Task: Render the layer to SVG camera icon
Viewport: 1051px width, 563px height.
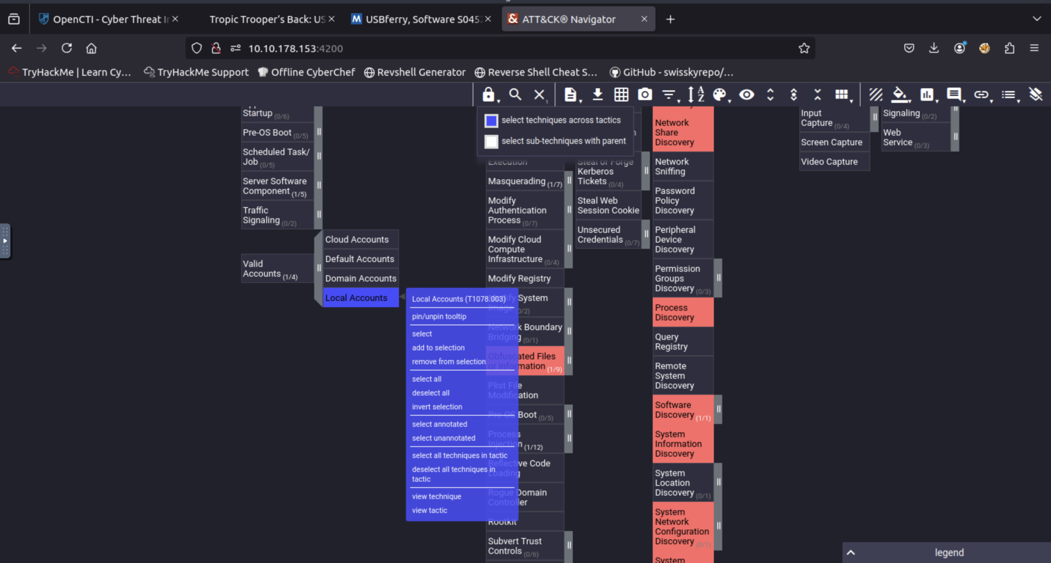Action: pos(645,95)
